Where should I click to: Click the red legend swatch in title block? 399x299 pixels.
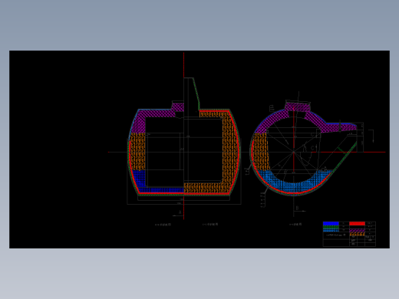point(357,224)
